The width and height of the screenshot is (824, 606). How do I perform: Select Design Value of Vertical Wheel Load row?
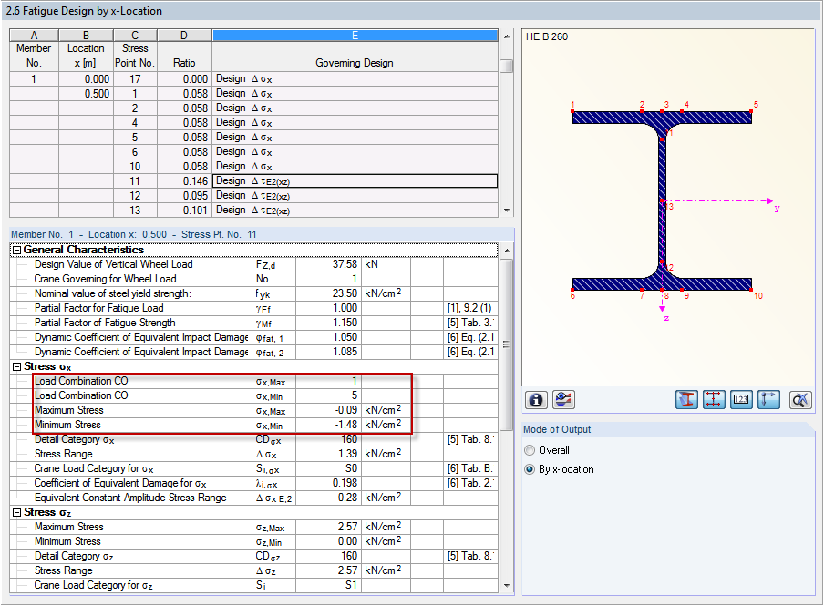pyautogui.click(x=253, y=264)
